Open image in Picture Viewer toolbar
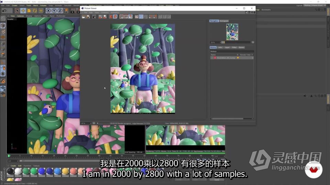 point(84,16)
